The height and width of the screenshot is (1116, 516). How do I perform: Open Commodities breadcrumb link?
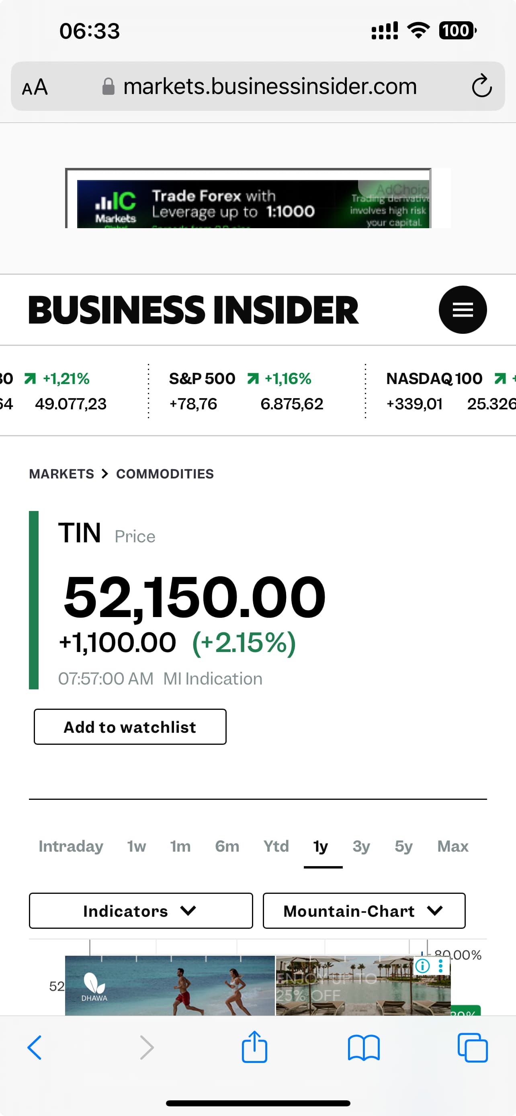(165, 474)
